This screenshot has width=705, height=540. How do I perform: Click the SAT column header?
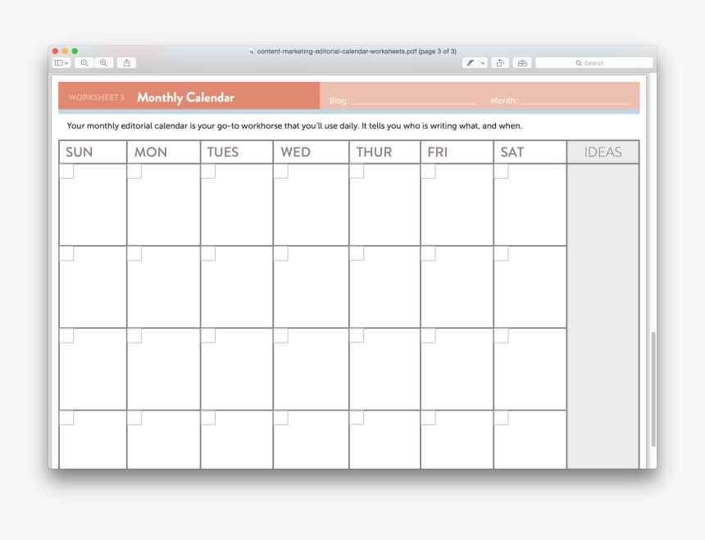512,152
